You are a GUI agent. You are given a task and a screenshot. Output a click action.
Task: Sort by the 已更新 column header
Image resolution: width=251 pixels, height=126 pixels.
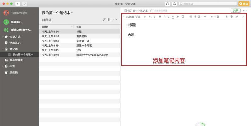(56, 27)
